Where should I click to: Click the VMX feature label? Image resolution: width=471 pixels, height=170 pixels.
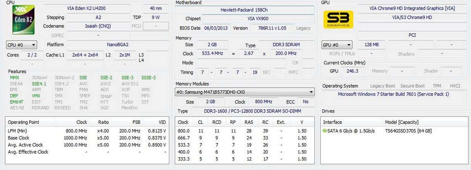tap(36, 96)
